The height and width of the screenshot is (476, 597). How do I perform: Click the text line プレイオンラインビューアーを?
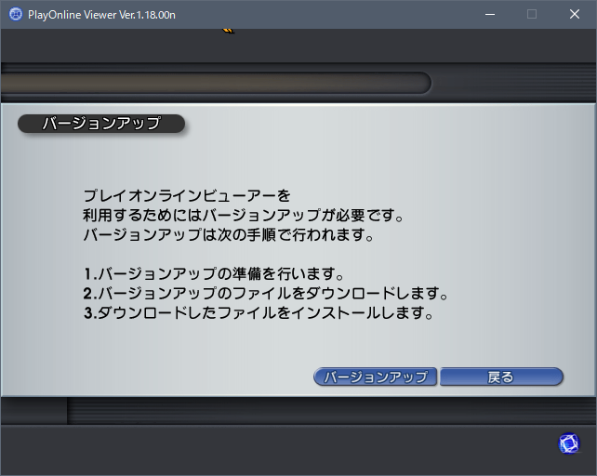pos(187,196)
